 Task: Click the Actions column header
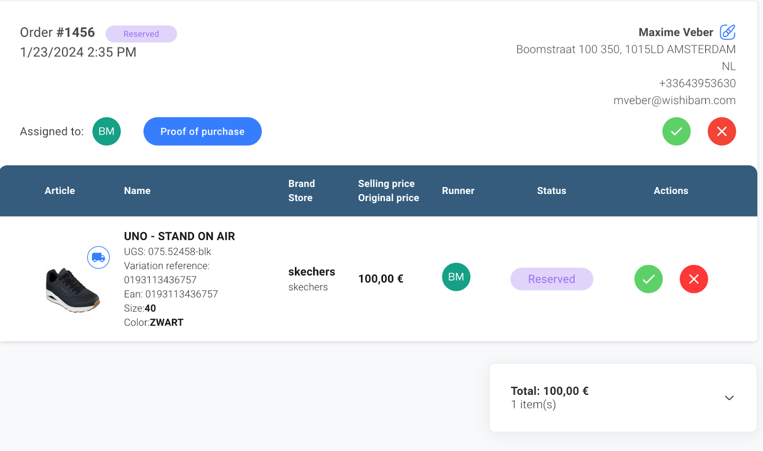click(x=671, y=191)
